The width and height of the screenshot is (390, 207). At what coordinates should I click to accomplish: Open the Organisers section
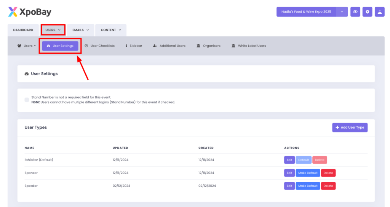click(x=208, y=46)
